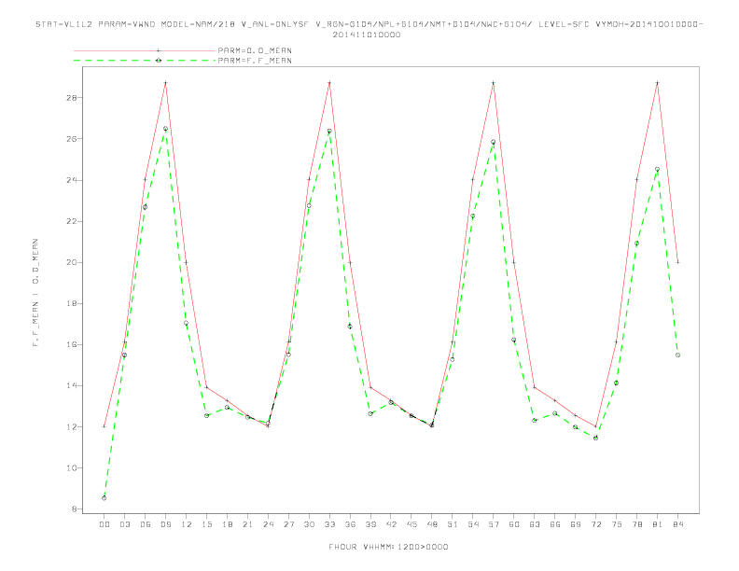Click y-axis tick label 14
Viewport: 739px width, 571px height.
(72, 386)
